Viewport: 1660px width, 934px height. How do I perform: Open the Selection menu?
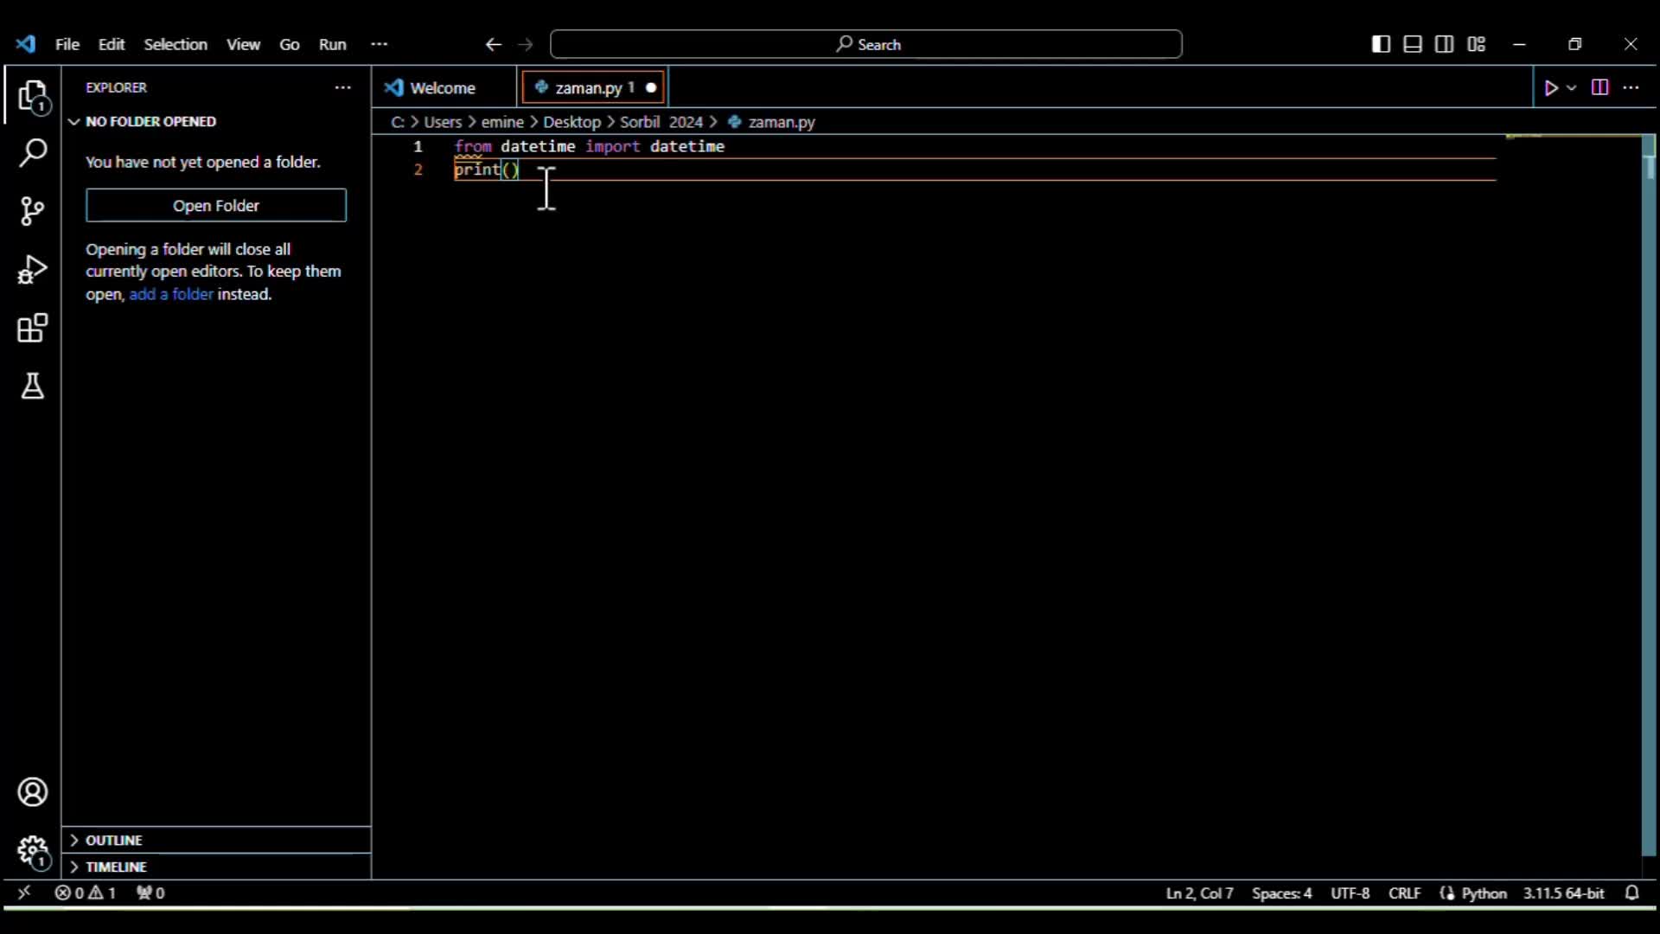point(176,44)
